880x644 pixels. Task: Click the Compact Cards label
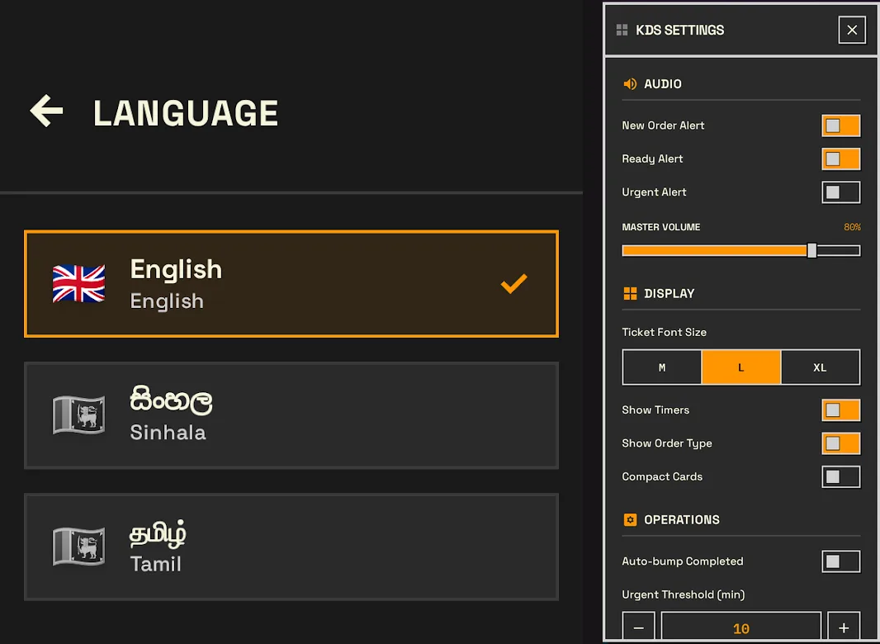[662, 476]
